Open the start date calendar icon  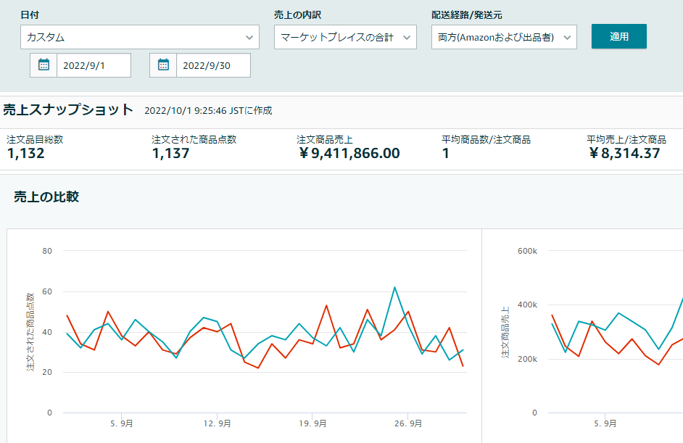(44, 65)
